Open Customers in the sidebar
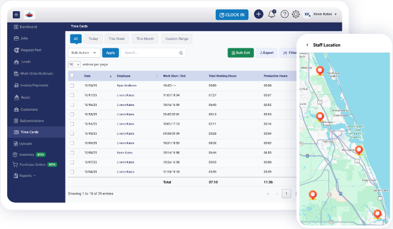This screenshot has width=393, height=229. click(x=28, y=109)
